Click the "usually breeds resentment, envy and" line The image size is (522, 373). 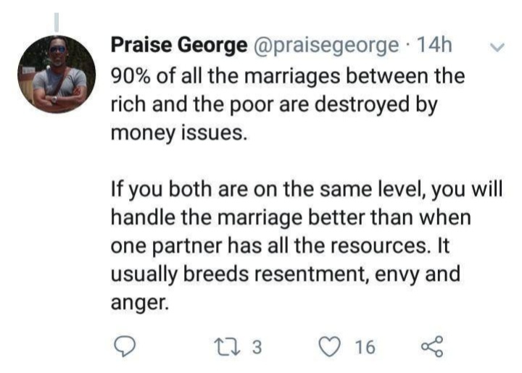pos(286,274)
